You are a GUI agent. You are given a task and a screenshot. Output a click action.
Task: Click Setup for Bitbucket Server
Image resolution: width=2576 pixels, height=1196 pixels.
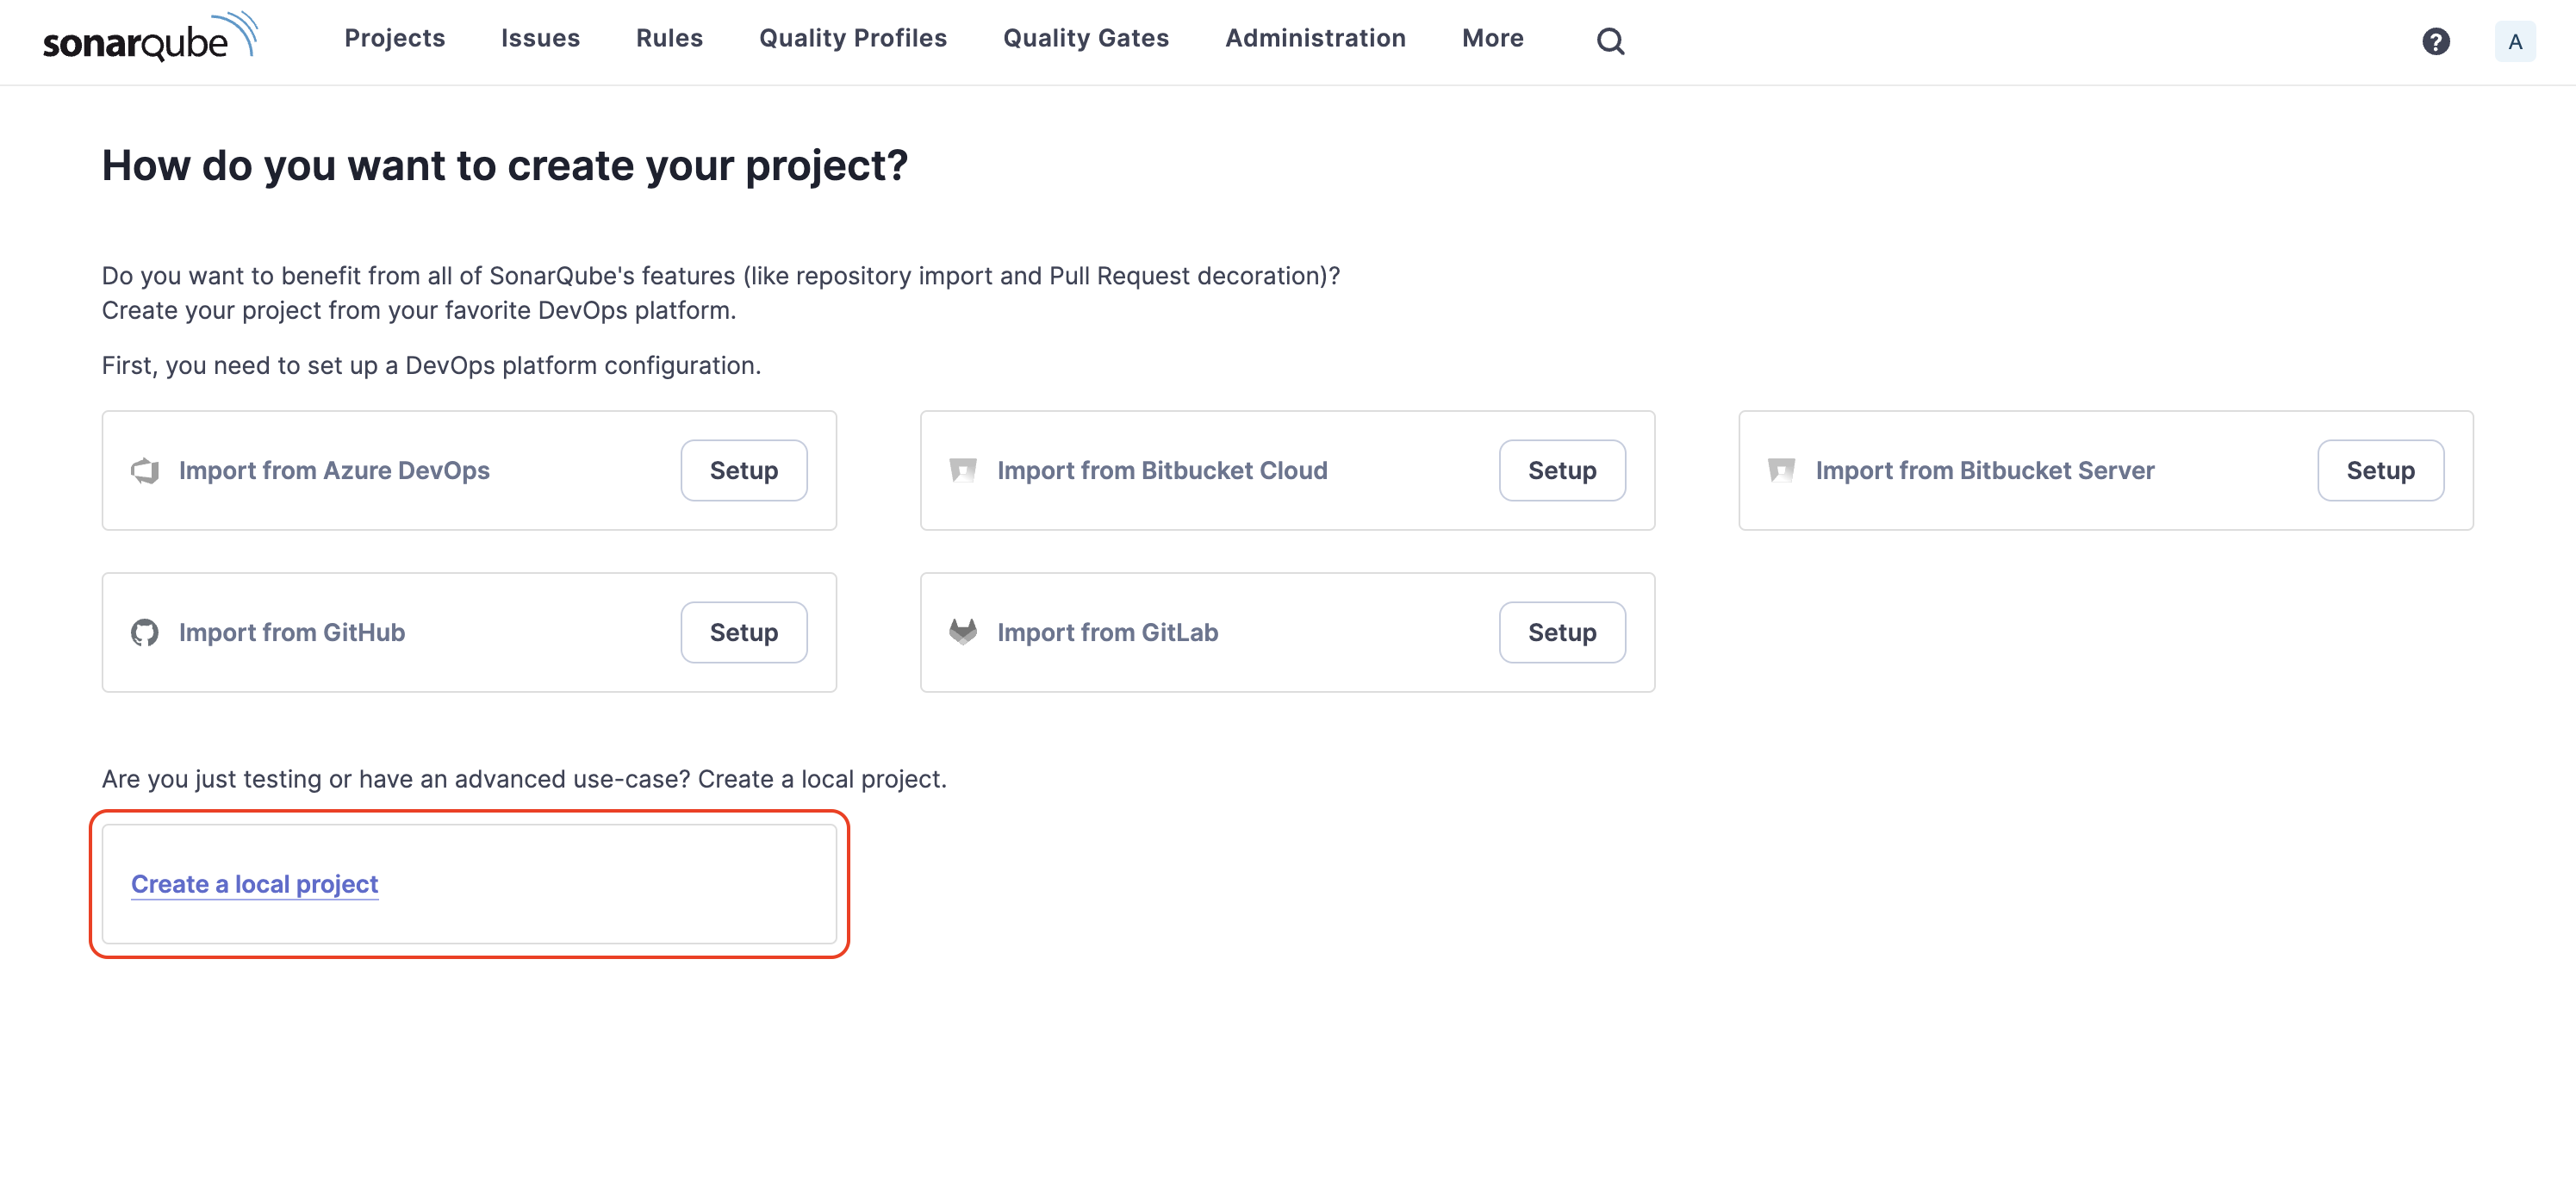2380,470
